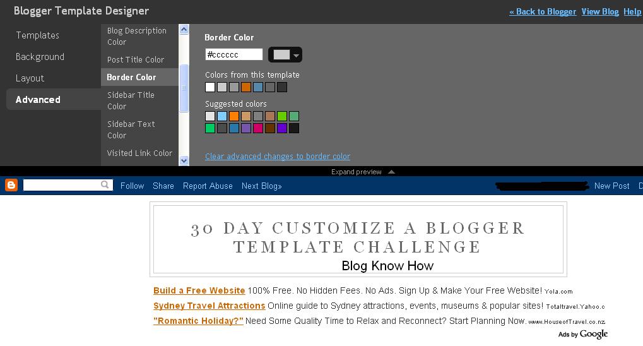Open the Templates section
The width and height of the screenshot is (643, 346).
click(37, 35)
